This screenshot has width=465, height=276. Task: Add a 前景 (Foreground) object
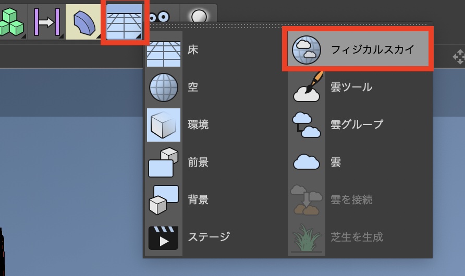coord(198,162)
